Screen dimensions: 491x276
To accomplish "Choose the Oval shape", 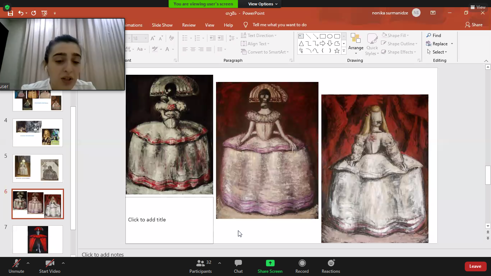I will click(330, 36).
